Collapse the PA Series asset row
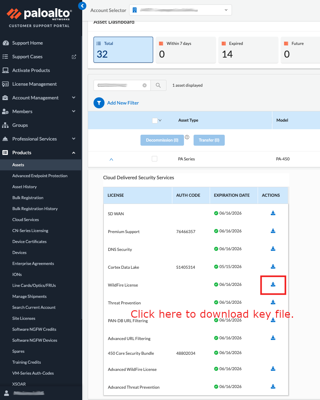This screenshot has width=320, height=400. click(x=111, y=159)
